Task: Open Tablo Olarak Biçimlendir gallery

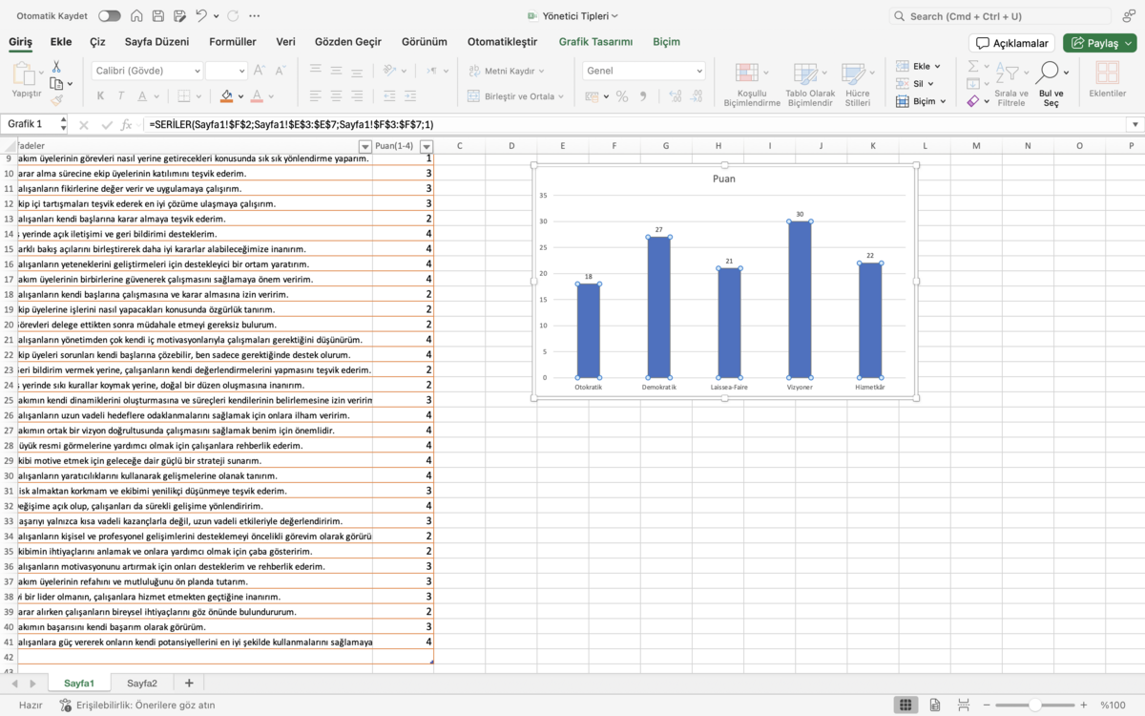Action: click(x=809, y=84)
